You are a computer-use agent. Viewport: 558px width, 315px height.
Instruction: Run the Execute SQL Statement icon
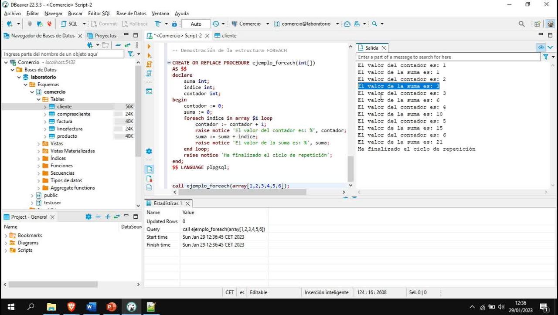click(149, 46)
